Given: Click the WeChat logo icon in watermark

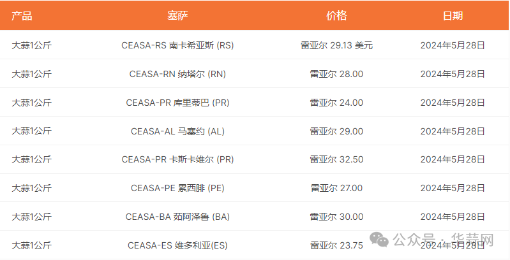Looking at the screenshot, I should coord(379,239).
